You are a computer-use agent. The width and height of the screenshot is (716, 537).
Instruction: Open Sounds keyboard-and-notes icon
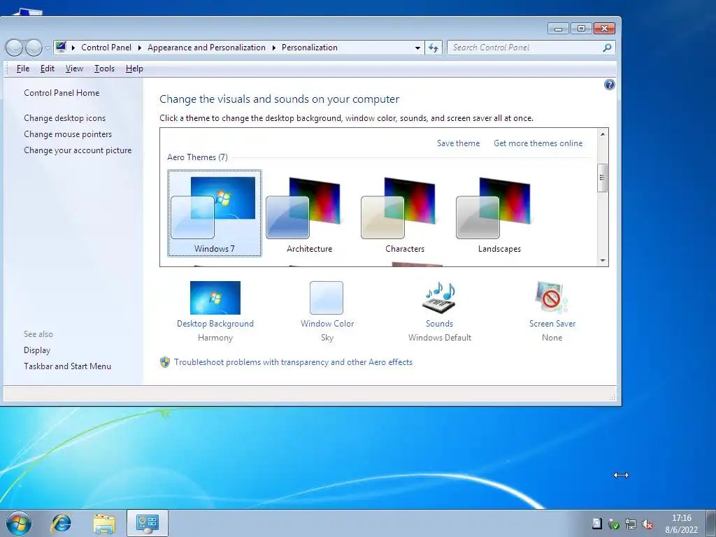pos(440,298)
